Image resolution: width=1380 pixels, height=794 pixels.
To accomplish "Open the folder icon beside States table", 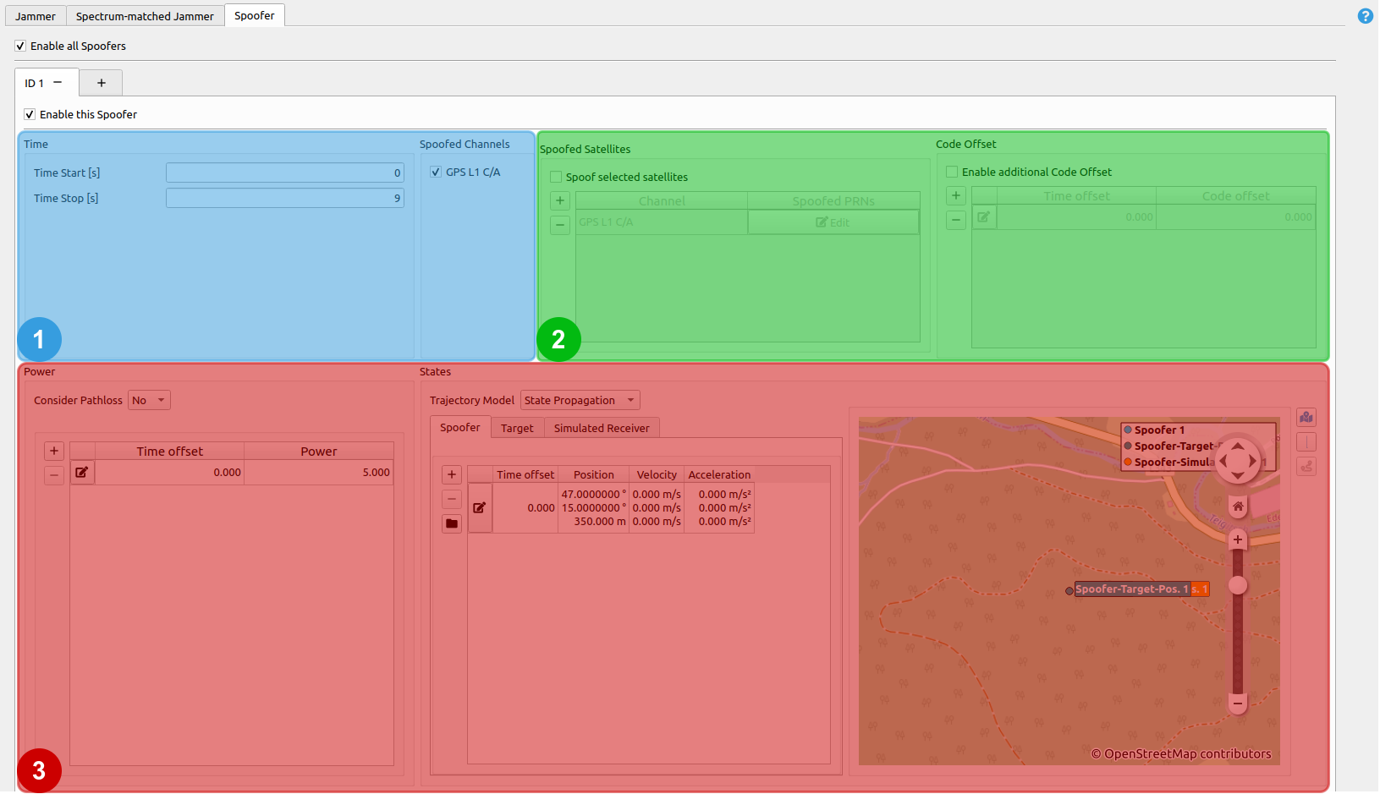I will (x=452, y=523).
